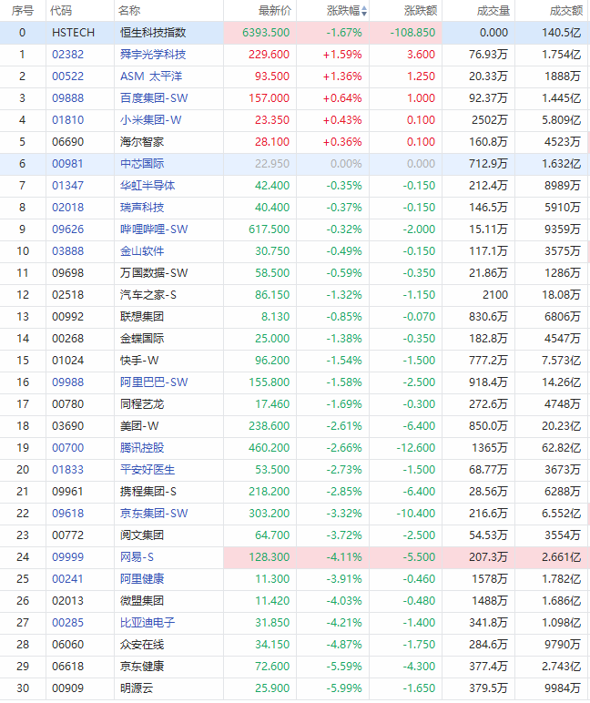Select 快手-W row name
This screenshot has height=703, width=590.
[x=139, y=360]
